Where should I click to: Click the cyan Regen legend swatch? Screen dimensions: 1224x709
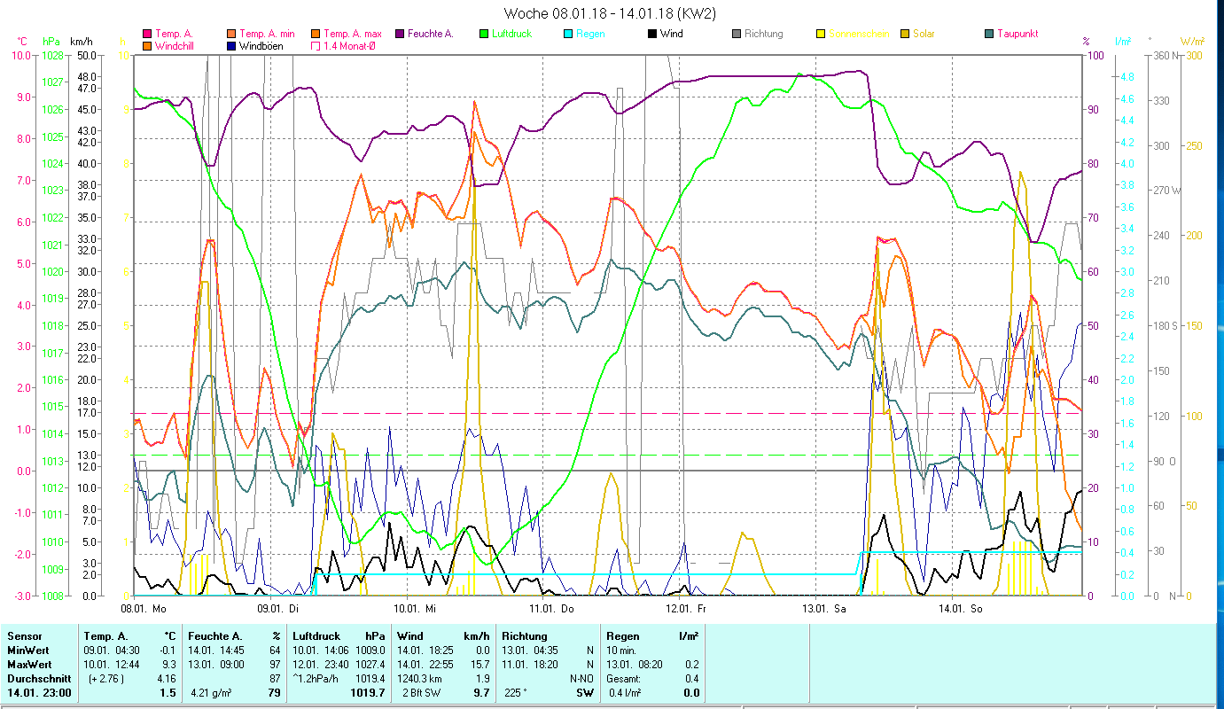point(568,34)
